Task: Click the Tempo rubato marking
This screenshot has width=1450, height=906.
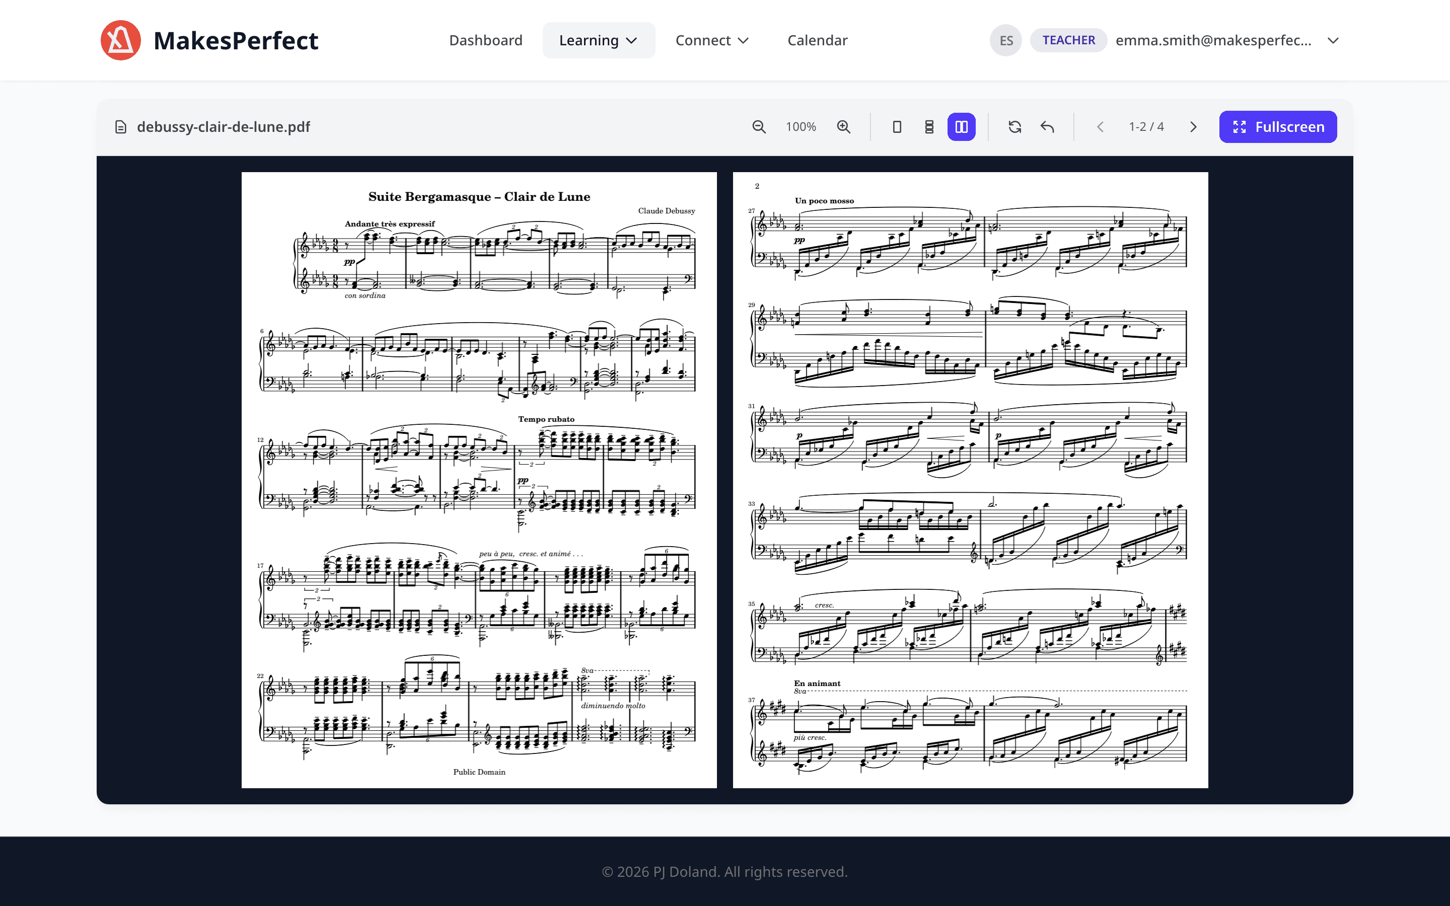Action: click(546, 419)
